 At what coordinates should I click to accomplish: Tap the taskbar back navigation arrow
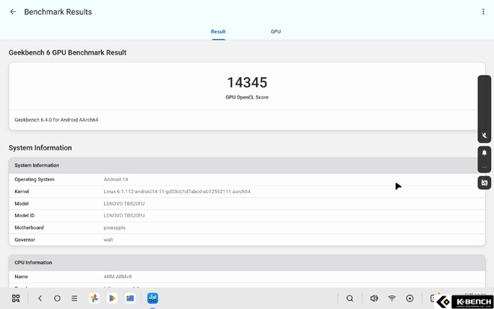(40, 299)
